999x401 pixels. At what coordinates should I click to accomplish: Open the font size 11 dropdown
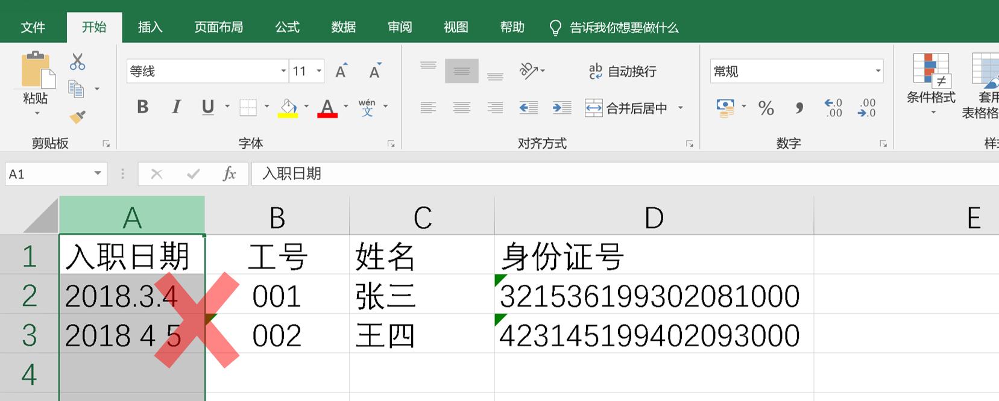tap(319, 71)
